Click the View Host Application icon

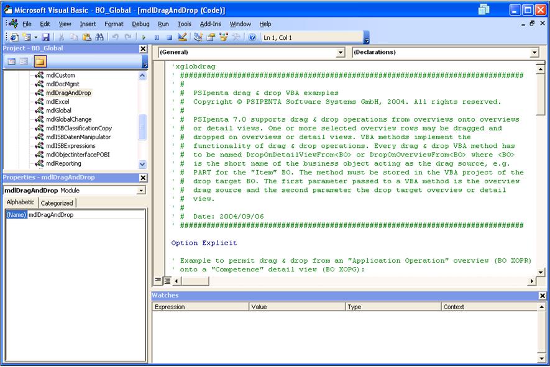14,37
